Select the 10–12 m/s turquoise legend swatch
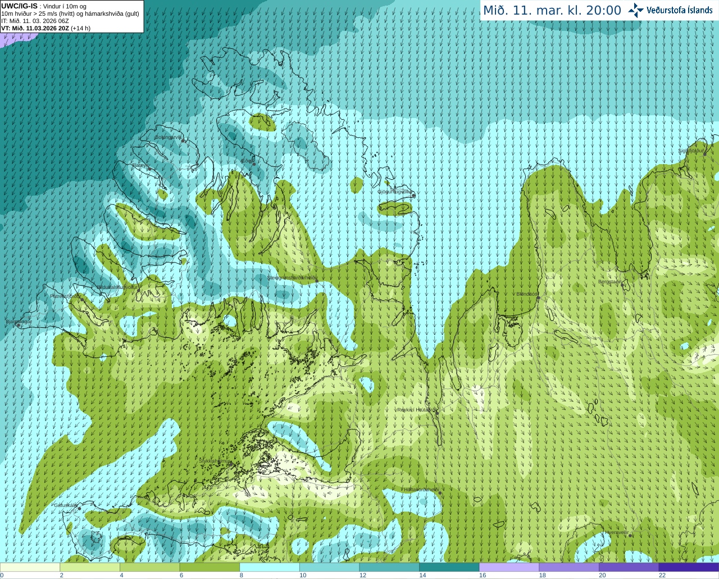The image size is (719, 579). (329, 567)
